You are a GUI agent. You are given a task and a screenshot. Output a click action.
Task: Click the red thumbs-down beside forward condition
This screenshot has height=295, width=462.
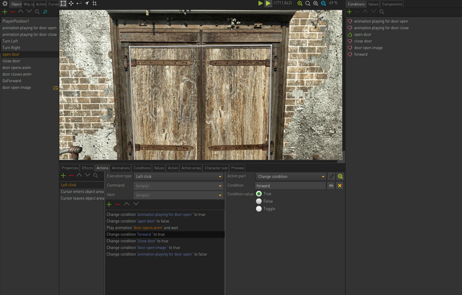[350, 54]
